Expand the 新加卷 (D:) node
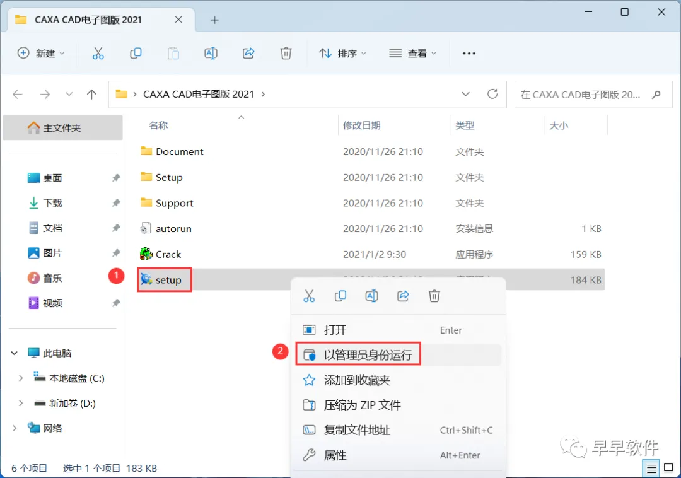The height and width of the screenshot is (478, 681). point(20,404)
